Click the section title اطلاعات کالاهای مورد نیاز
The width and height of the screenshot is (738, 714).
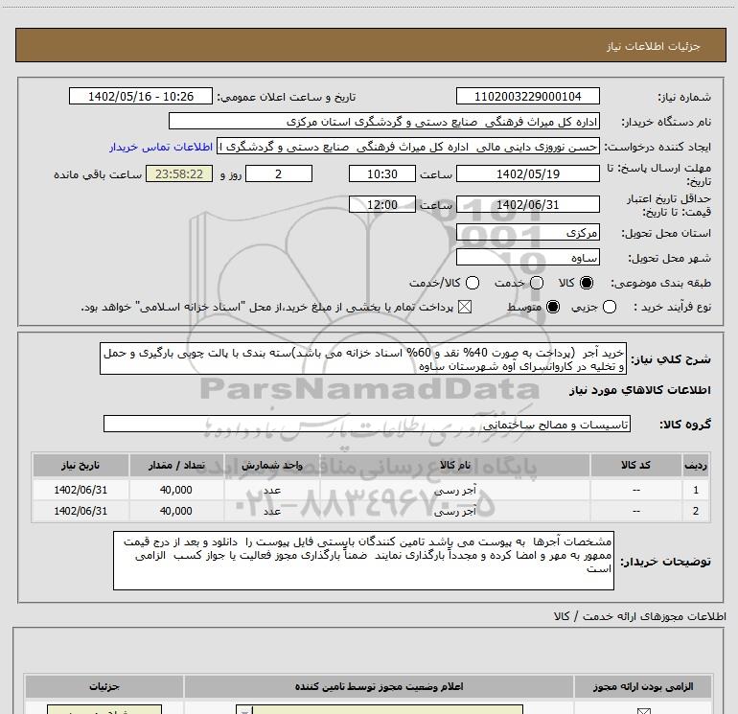639,390
